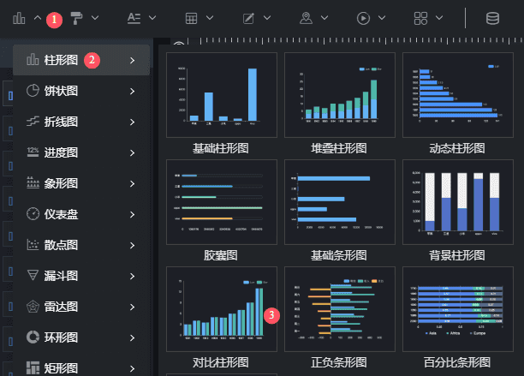Expand the edit components dropdown arrow
The image size is (524, 376).
267,18
